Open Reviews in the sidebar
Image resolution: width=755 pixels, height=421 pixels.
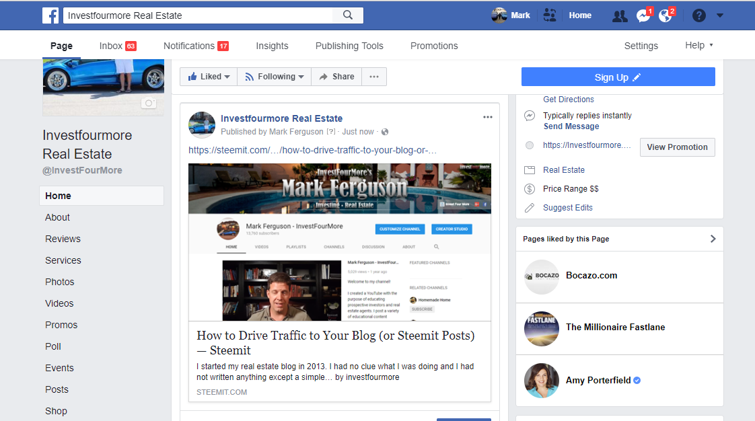(63, 239)
